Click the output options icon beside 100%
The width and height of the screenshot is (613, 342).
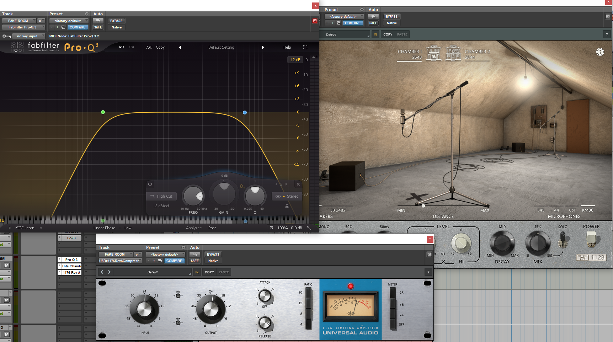[272, 228]
